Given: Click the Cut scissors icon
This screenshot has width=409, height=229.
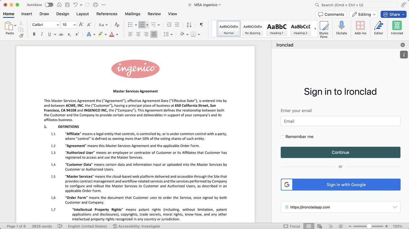Looking at the screenshot, I should click(21, 23).
